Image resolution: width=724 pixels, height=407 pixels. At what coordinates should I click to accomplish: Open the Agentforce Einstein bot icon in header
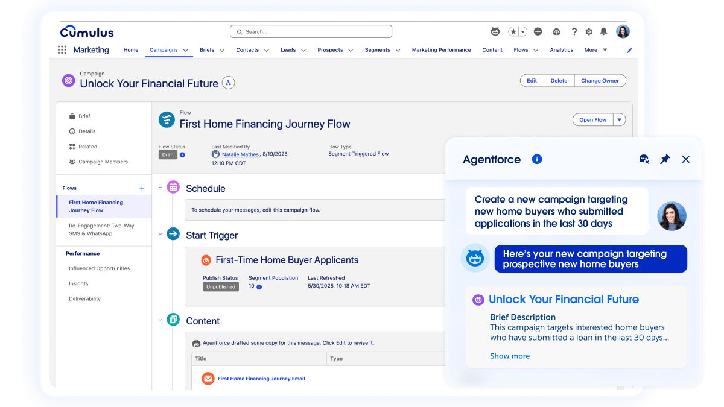click(x=495, y=31)
